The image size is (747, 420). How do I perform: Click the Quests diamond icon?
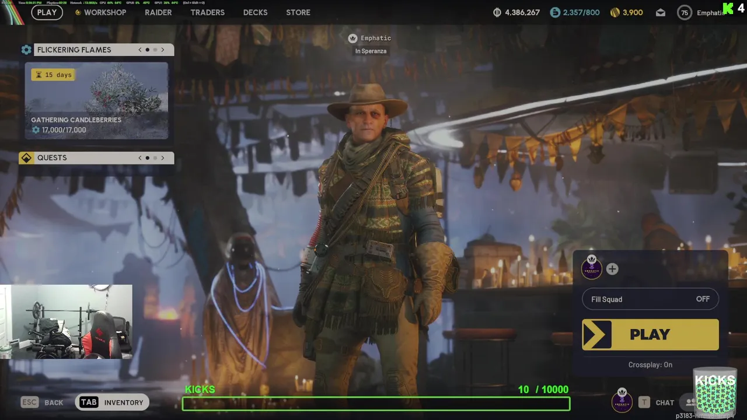(x=26, y=157)
